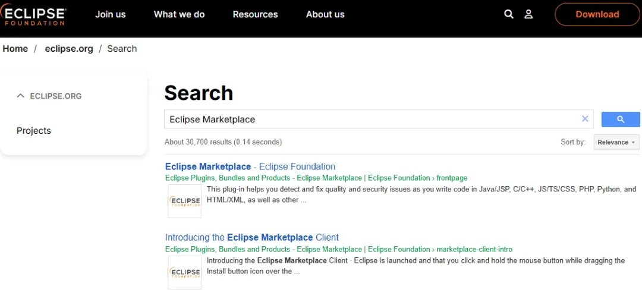Open the site search magnifier in header
This screenshot has height=299, width=642.
pos(508,14)
